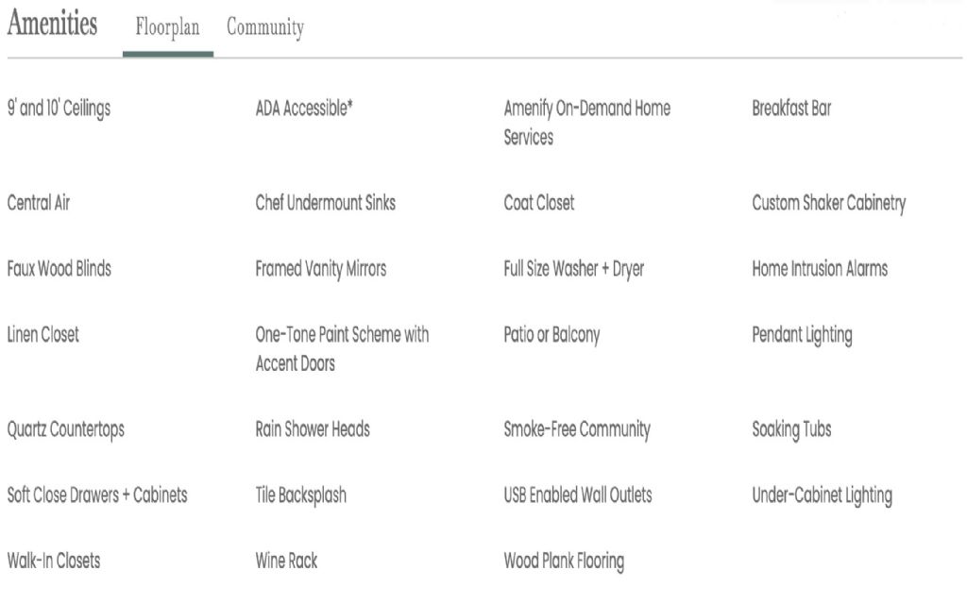The height and width of the screenshot is (604, 967).
Task: Click the Soaking Tubs amenity
Action: click(x=791, y=429)
